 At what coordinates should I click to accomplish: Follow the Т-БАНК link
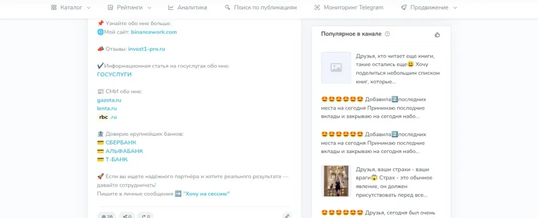(117, 159)
